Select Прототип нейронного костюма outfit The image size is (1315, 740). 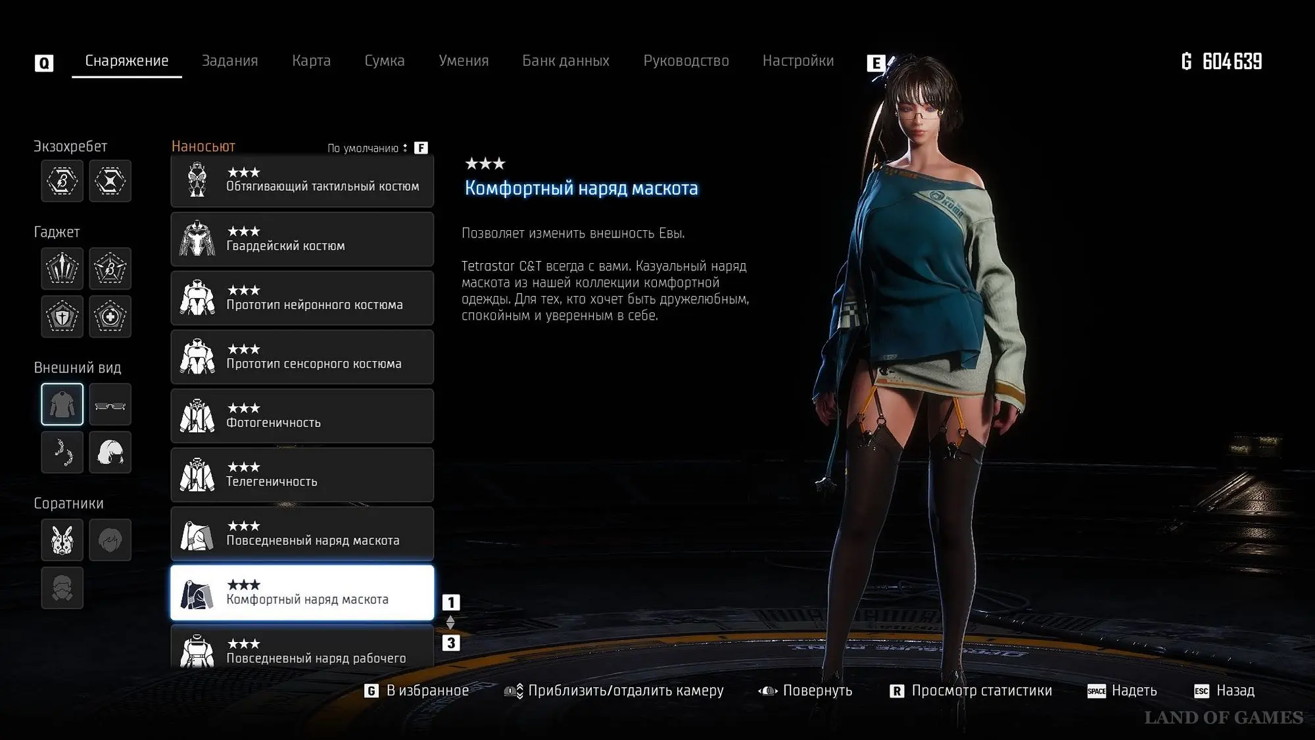(302, 298)
